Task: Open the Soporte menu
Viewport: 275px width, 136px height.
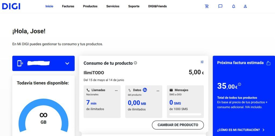Action: [x=134, y=6]
